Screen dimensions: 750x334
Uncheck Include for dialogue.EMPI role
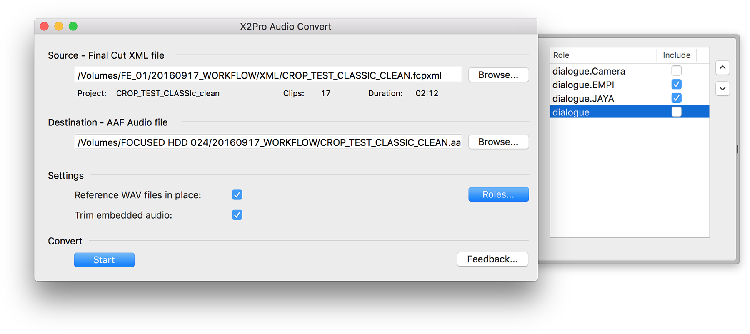click(676, 85)
